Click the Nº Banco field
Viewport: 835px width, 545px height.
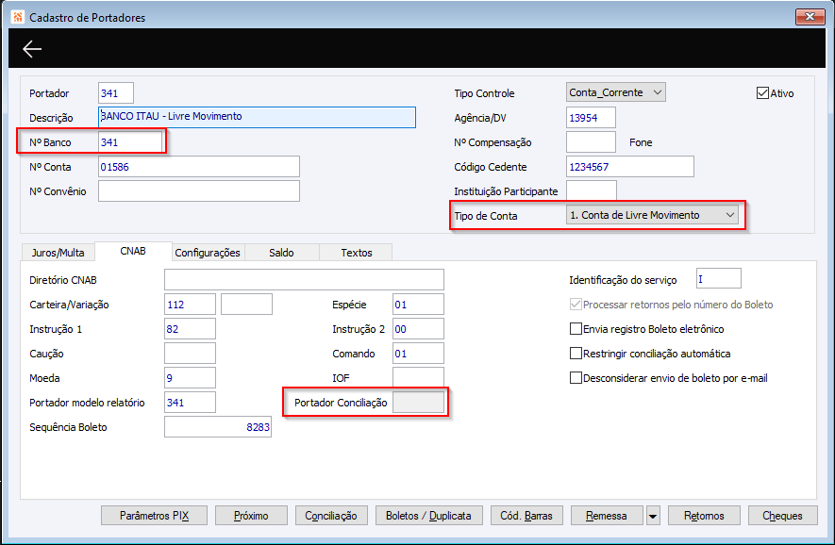point(130,142)
